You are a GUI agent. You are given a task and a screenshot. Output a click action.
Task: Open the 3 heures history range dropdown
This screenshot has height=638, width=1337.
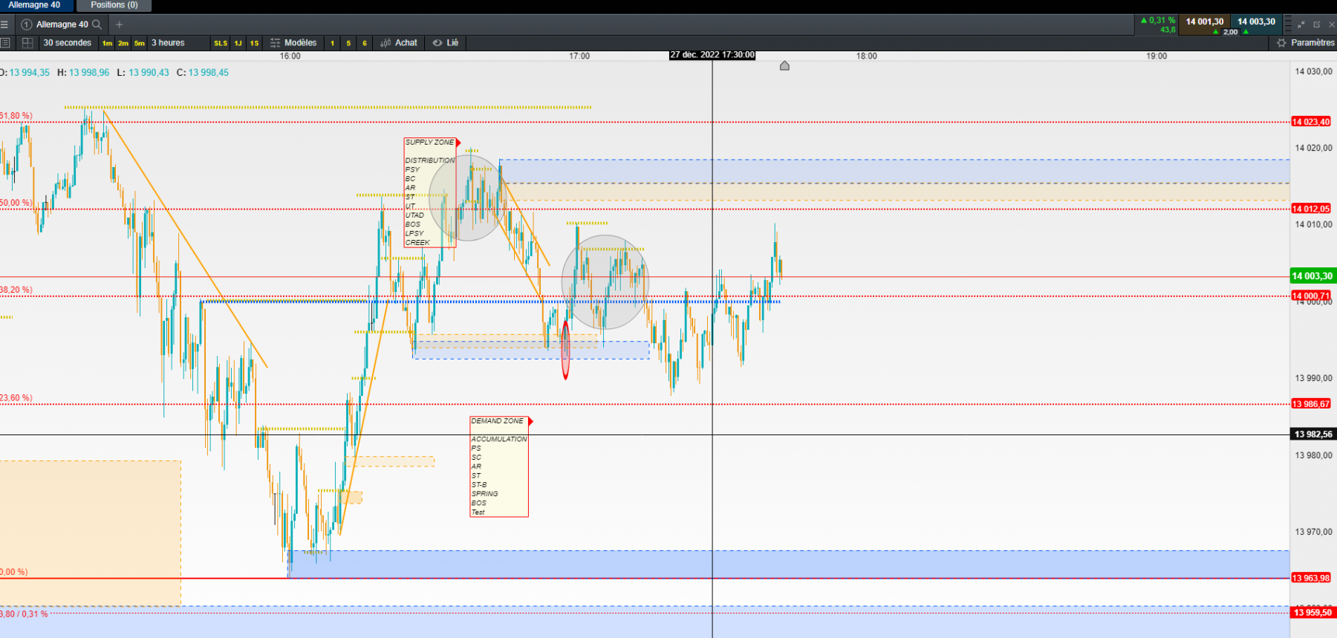[168, 43]
